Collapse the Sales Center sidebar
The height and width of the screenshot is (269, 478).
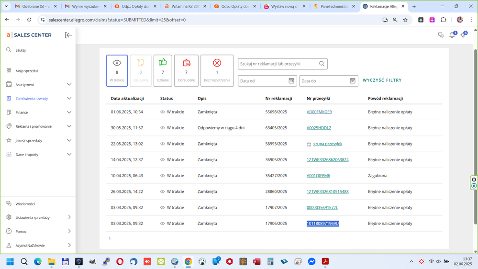[x=68, y=35]
